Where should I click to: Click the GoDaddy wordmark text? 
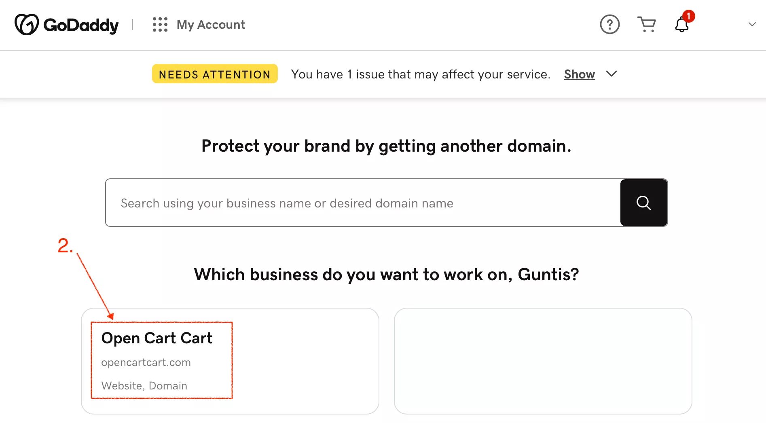81,25
